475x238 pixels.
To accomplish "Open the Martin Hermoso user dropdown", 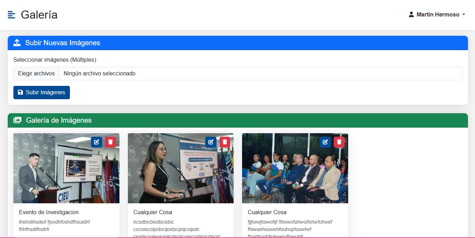I will [x=437, y=15].
